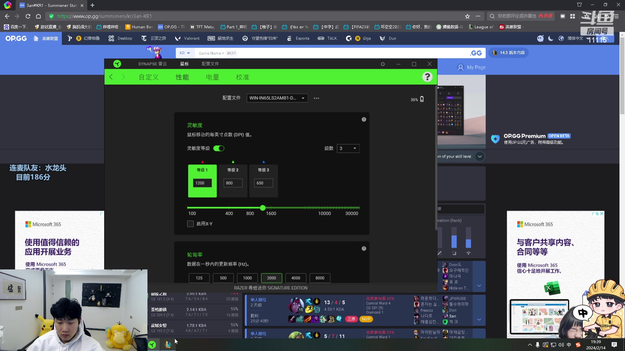Open the number of stages dropdown

348,149
